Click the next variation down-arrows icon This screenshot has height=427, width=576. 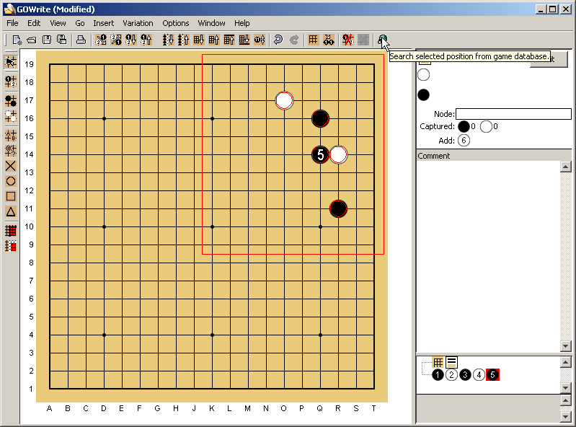(168, 40)
